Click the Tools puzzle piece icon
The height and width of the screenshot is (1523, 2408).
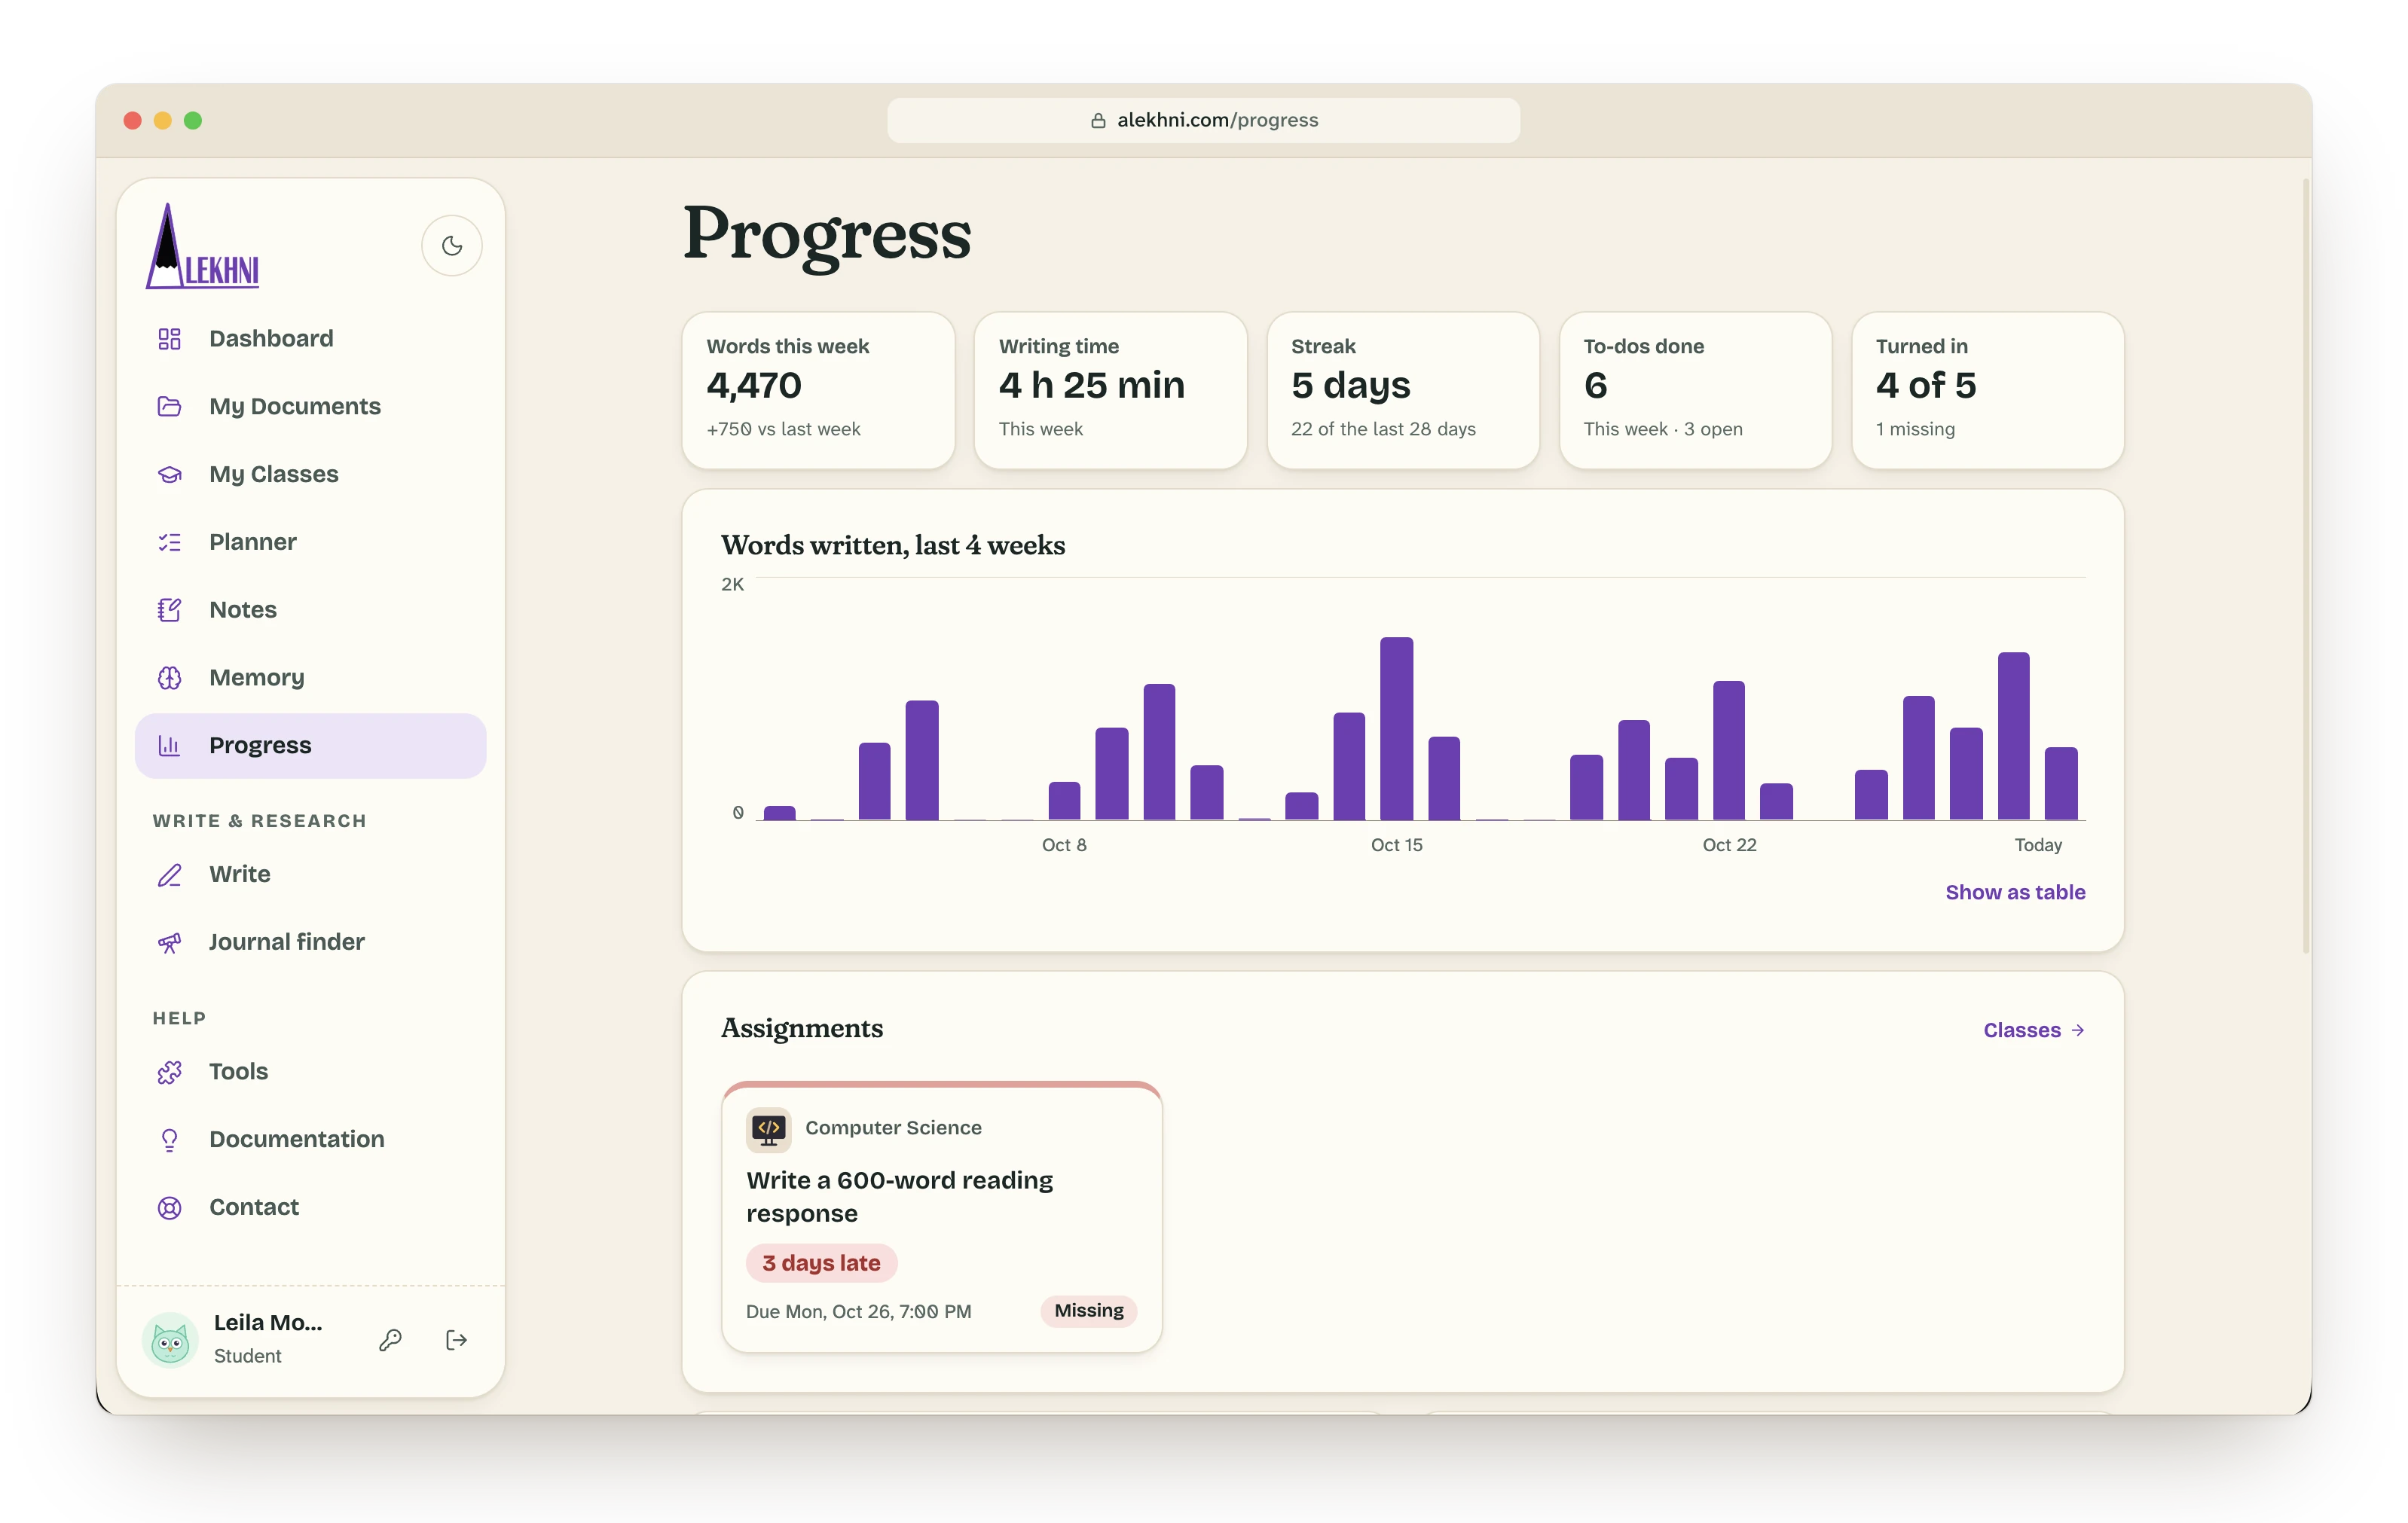[169, 1072]
